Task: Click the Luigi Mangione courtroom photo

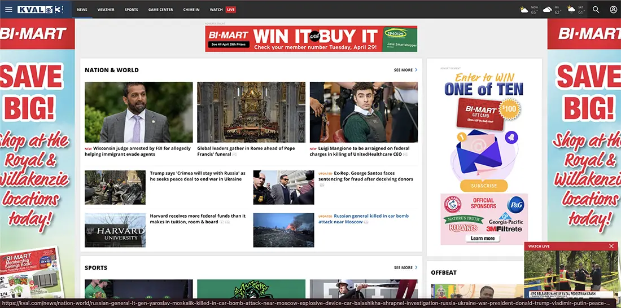Action: coord(364,112)
